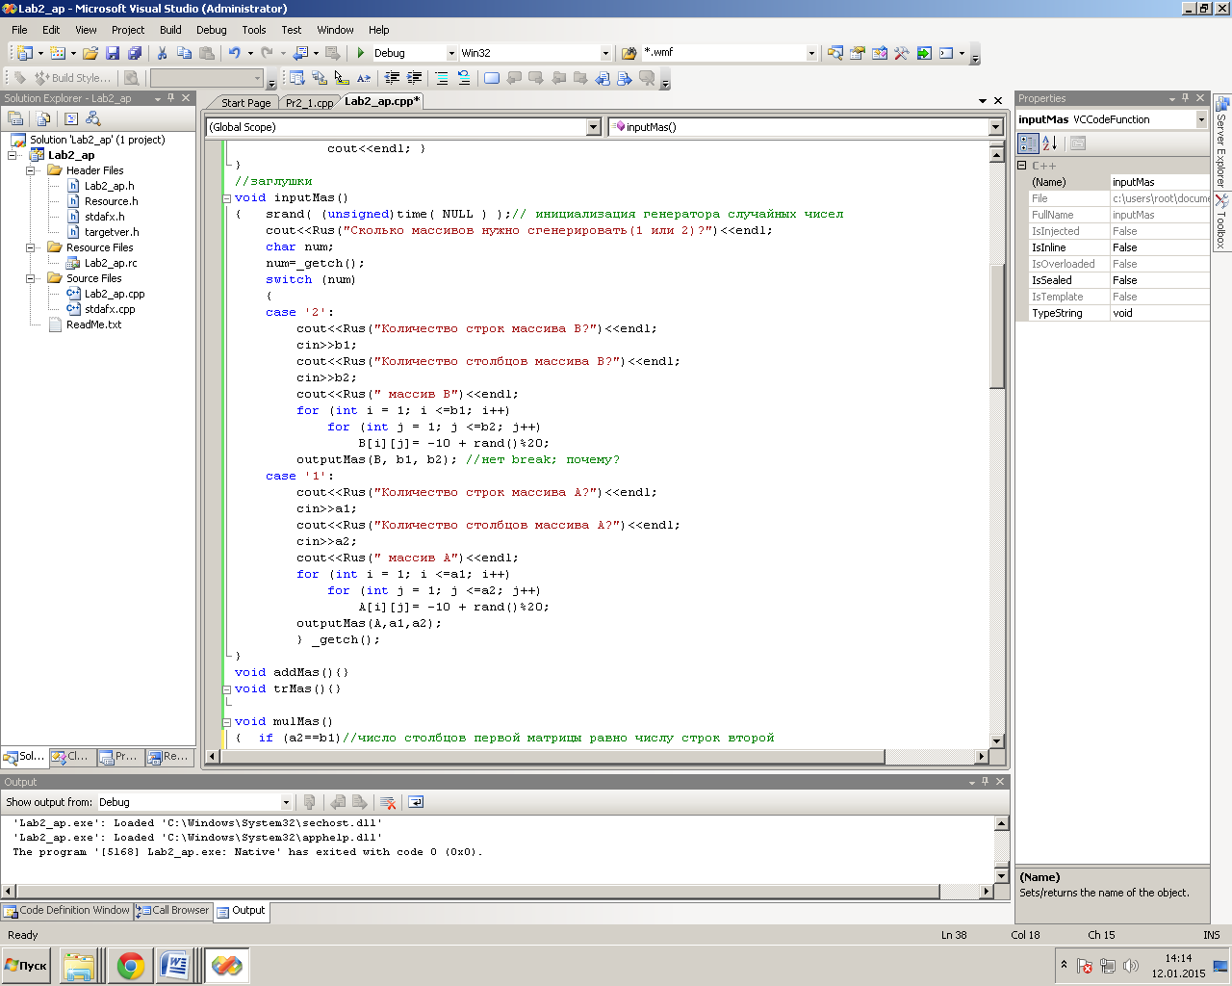
Task: Open the Code Definition Window tab
Action: pos(66,910)
